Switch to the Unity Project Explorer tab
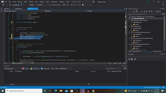Viewport: 166px width, 93px height. [x=134, y=51]
